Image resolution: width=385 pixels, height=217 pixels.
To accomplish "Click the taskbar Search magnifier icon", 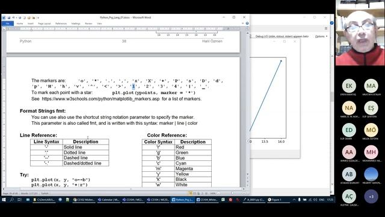I will click(x=11, y=200).
